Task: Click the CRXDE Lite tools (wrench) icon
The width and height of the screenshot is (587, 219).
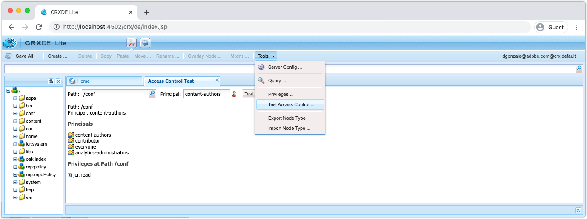Action: point(131,43)
